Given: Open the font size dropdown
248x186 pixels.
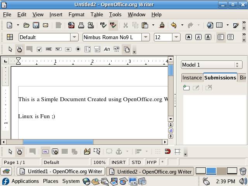Looking at the screenshot, I should click(x=176, y=37).
